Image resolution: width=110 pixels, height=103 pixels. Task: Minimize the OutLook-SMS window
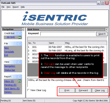[99, 3]
